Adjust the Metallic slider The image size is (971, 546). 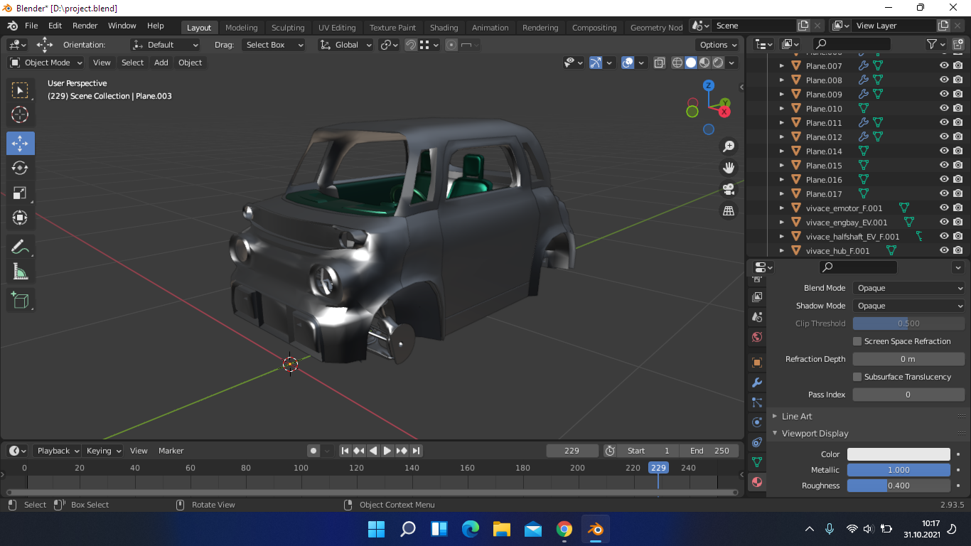(x=898, y=470)
